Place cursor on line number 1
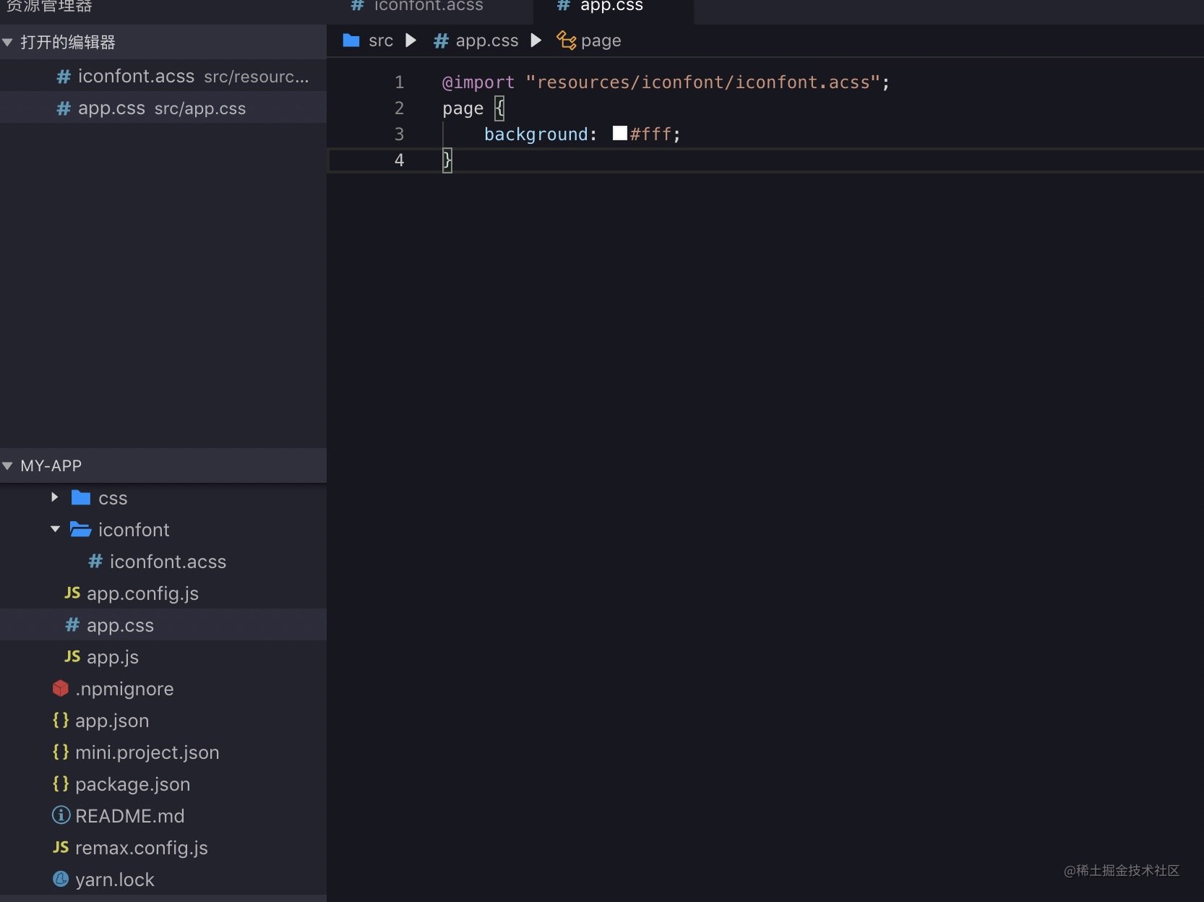Screen dimensions: 1204x902 [399, 82]
